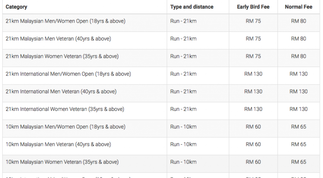Click the Normal Fee column header
The height and width of the screenshot is (178, 323).
(x=298, y=7)
